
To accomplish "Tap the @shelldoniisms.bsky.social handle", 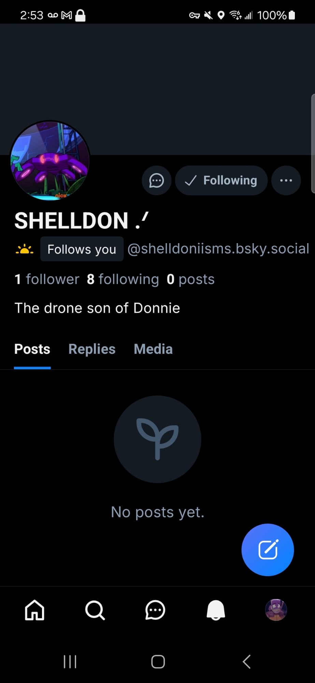I will pyautogui.click(x=218, y=249).
